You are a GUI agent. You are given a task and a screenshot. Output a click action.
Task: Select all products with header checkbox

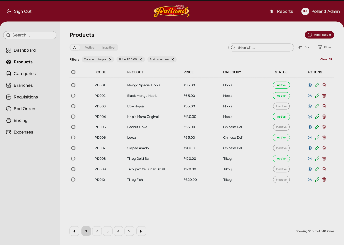(x=73, y=72)
